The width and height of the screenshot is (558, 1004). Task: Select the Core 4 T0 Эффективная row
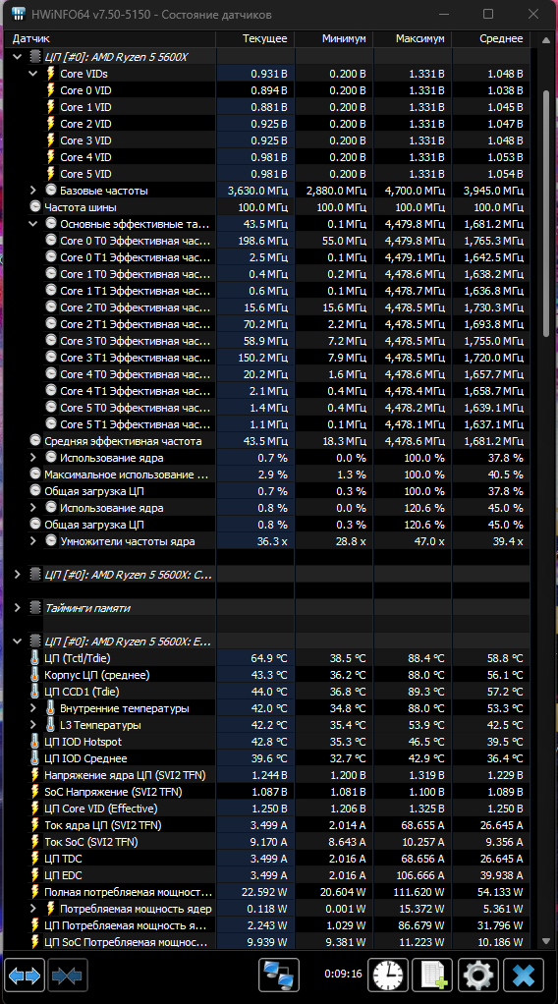267,374
